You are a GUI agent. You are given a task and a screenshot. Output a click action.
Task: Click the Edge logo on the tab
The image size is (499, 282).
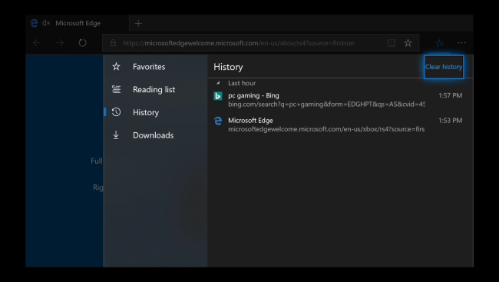pyautogui.click(x=34, y=23)
